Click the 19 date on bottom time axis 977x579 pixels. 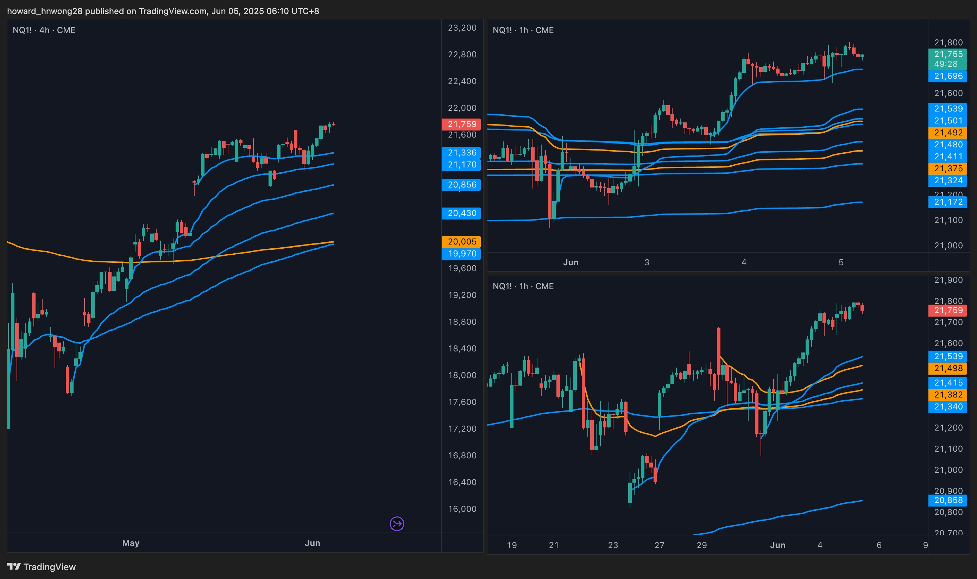coord(511,545)
